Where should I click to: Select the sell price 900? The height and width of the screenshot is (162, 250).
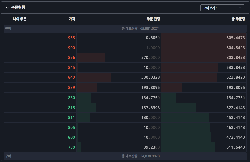[72, 48]
